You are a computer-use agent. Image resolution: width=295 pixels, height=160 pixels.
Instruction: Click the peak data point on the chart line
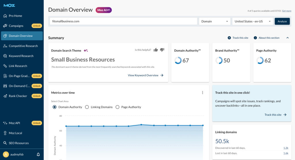pos(141,125)
